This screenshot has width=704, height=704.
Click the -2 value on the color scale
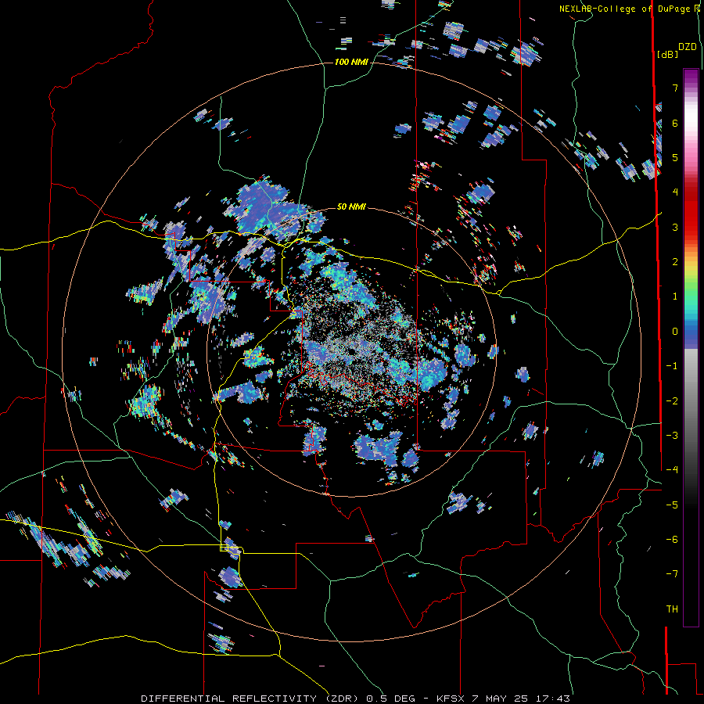[x=672, y=401]
